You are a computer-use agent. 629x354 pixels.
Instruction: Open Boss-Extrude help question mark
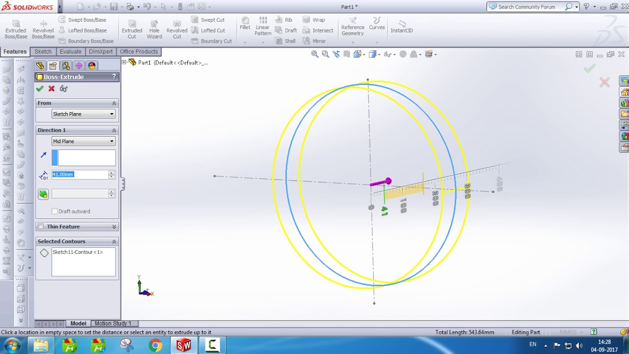(114, 77)
